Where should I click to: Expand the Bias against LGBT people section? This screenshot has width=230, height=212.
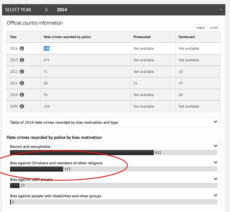215,179
